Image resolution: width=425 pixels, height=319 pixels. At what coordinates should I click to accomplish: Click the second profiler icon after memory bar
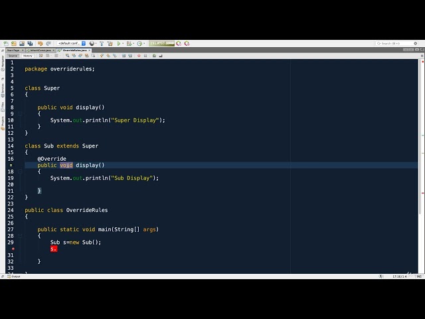tap(187, 43)
